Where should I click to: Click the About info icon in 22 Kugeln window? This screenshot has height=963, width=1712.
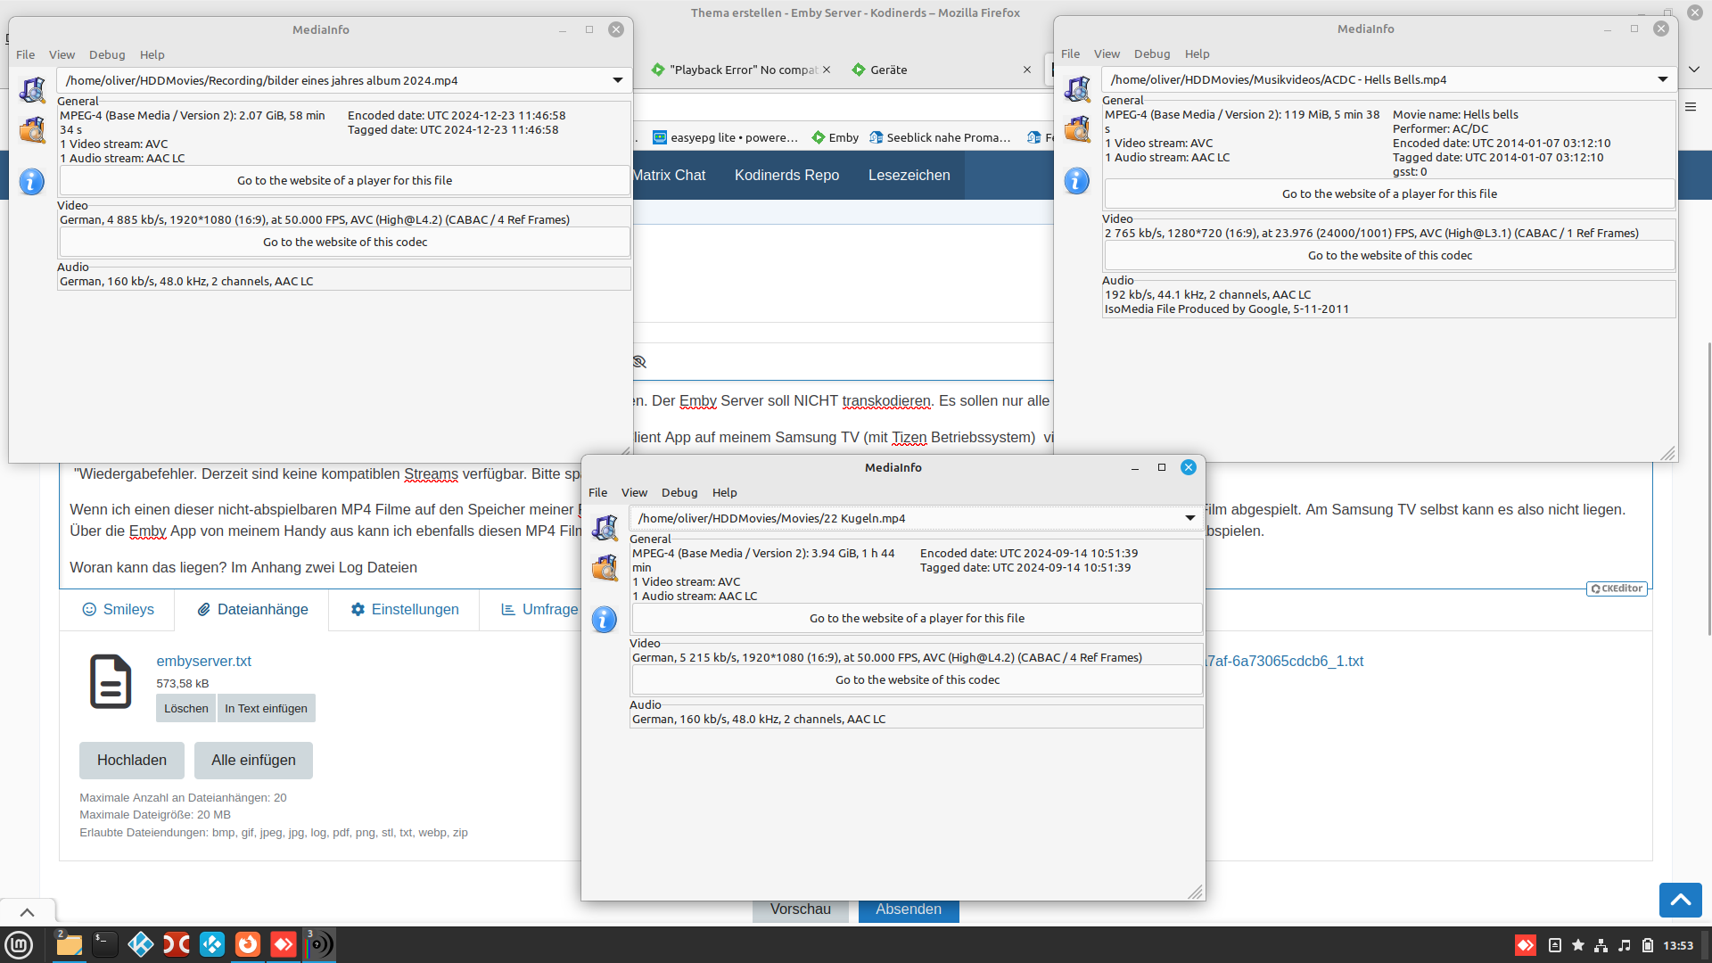coord(605,620)
